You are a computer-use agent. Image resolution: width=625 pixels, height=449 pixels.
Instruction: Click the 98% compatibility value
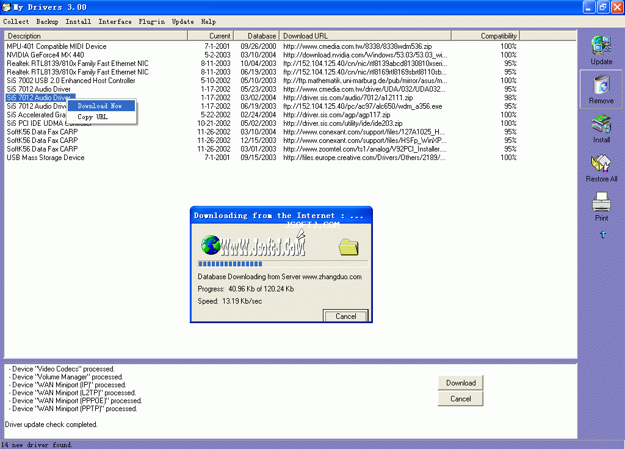(x=510, y=97)
